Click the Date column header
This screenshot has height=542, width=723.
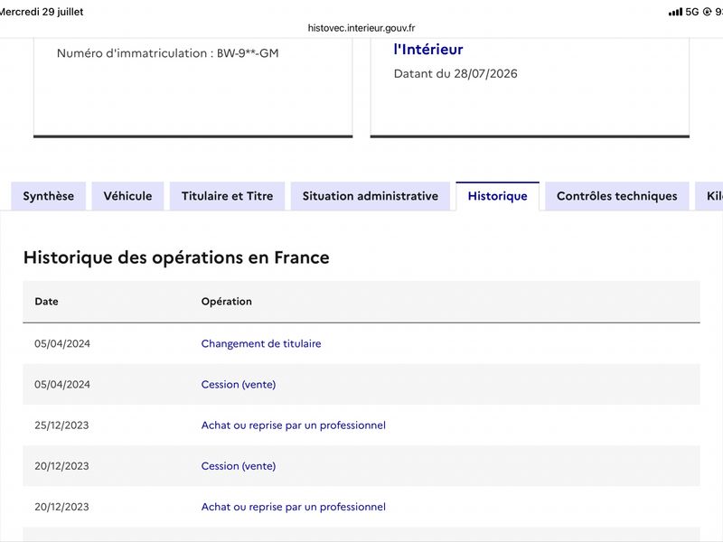pos(47,302)
